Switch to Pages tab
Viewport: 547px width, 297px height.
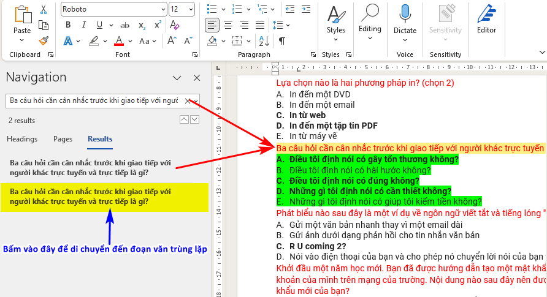63,139
